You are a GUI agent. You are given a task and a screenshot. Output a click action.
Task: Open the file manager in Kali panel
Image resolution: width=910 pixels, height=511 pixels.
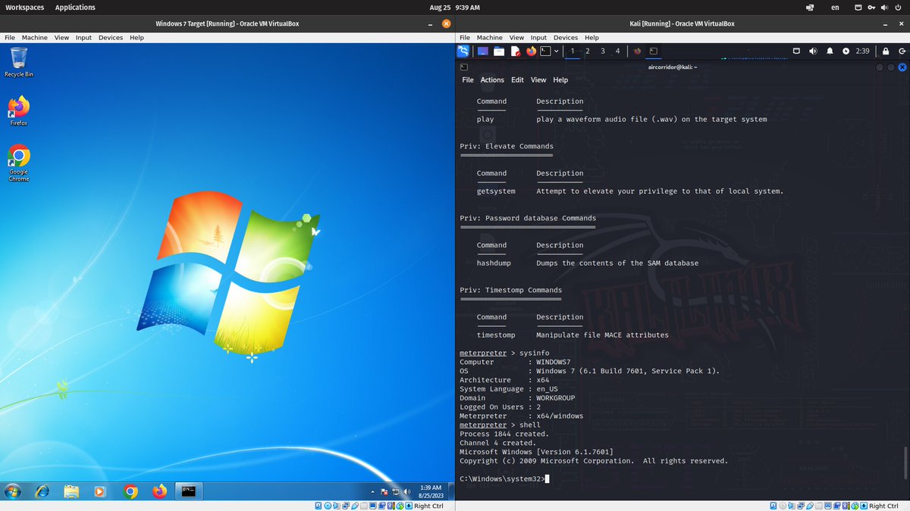point(499,51)
